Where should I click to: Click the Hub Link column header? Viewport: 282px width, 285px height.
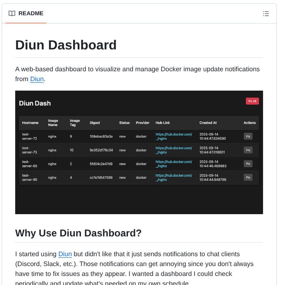click(x=163, y=123)
